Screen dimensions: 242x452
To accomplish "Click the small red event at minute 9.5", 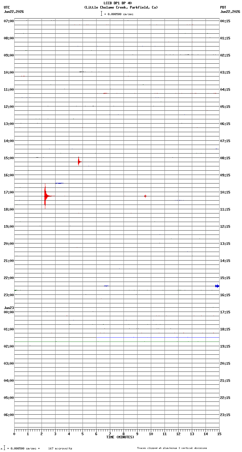I will pos(145,196).
